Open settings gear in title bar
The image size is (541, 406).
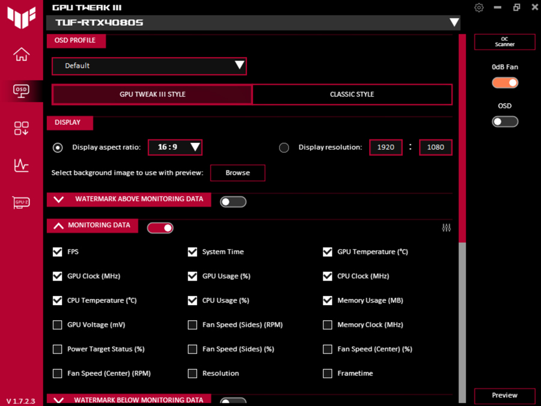[x=478, y=8]
